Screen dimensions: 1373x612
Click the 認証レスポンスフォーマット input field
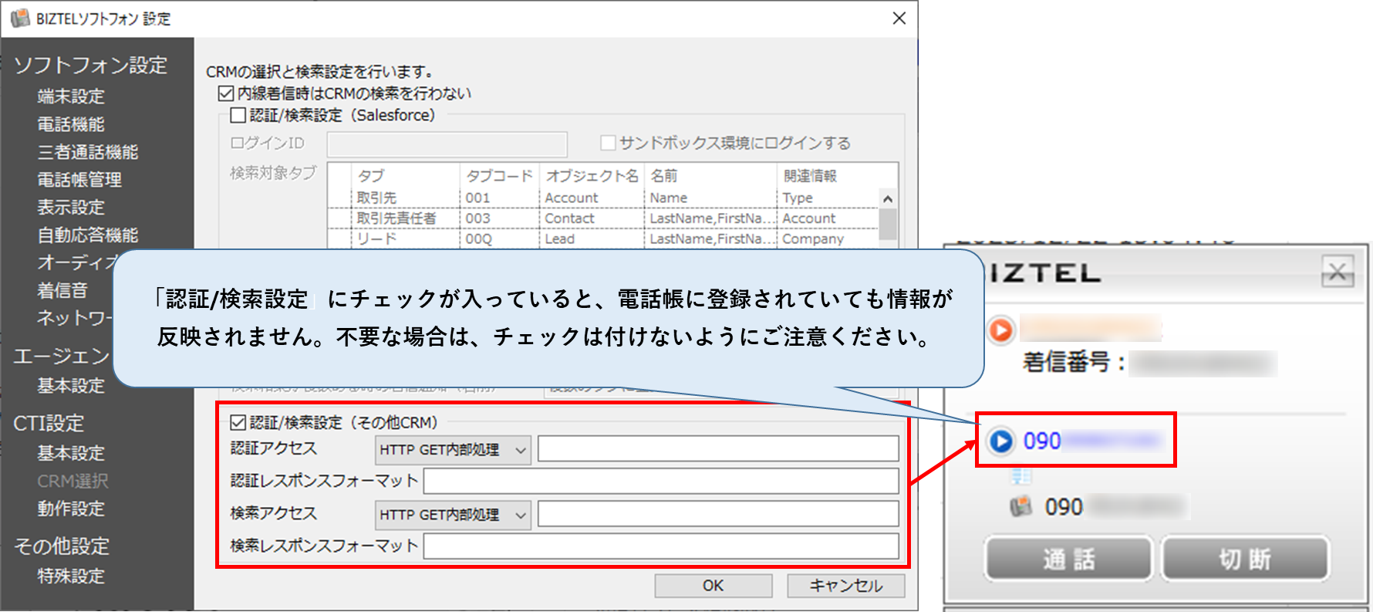(660, 482)
